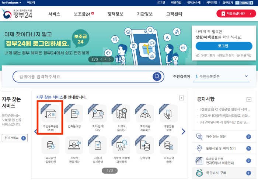The height and width of the screenshot is (181, 258).
Task: Open the 토지(임야)대장 service icon
Action: coord(98,114)
